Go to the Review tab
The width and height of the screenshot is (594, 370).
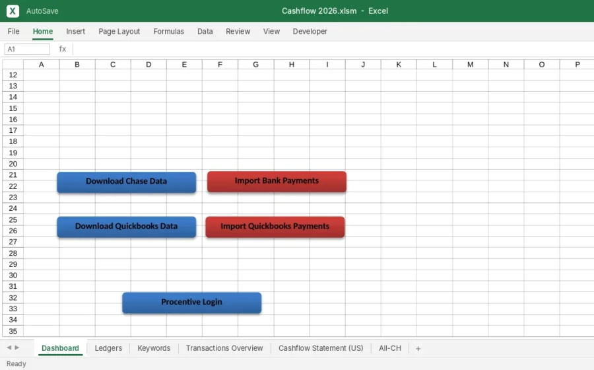(238, 32)
